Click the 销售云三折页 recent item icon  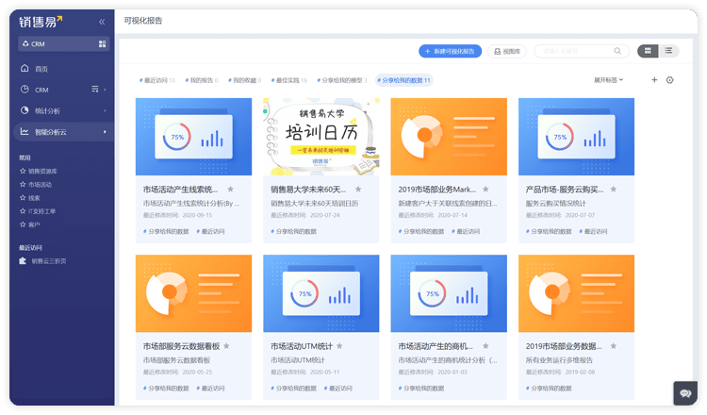pos(23,261)
